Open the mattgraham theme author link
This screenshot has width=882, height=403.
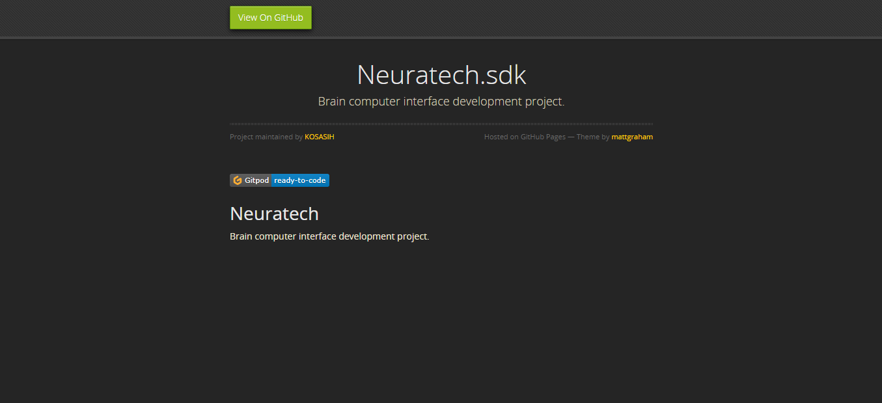pos(632,137)
